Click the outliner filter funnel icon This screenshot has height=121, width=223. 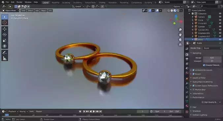click(x=222, y=6)
